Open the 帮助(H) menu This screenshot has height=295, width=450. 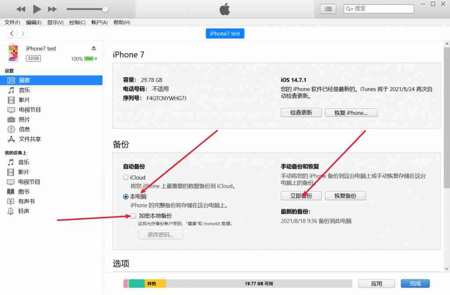pyautogui.click(x=122, y=22)
